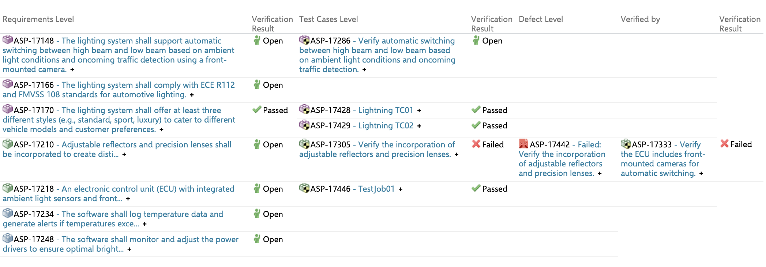Screen dimensions: 766x267
Task: Expand ASP-17428 Lightning TC01 plus sign
Action: (419, 110)
